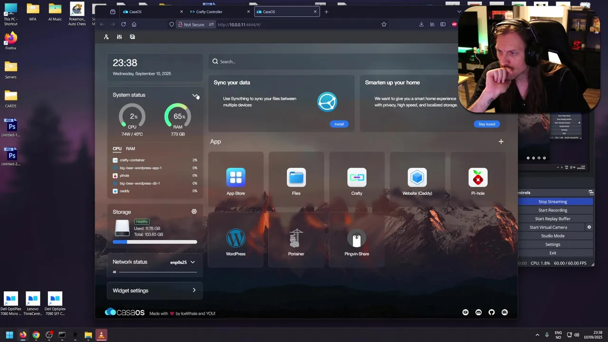This screenshot has width=608, height=342.
Task: Focus the CasaOS search field
Action: [x=332, y=61]
